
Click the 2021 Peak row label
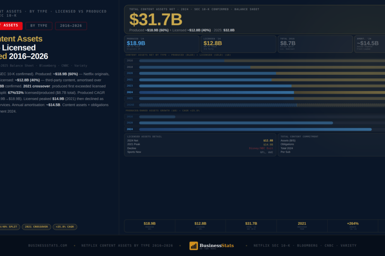pyautogui.click(x=134, y=144)
